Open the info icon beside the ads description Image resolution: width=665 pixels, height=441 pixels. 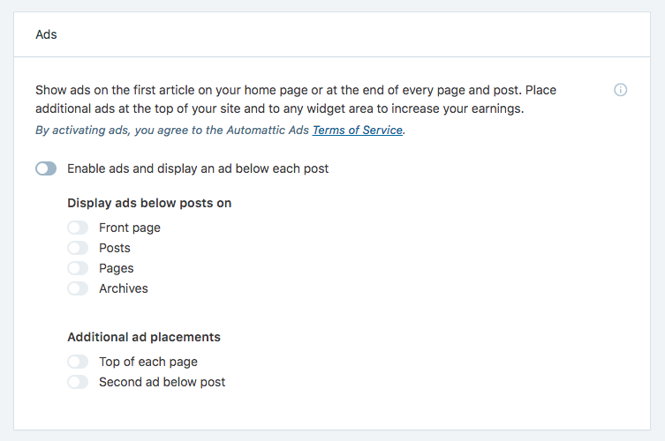(x=620, y=90)
